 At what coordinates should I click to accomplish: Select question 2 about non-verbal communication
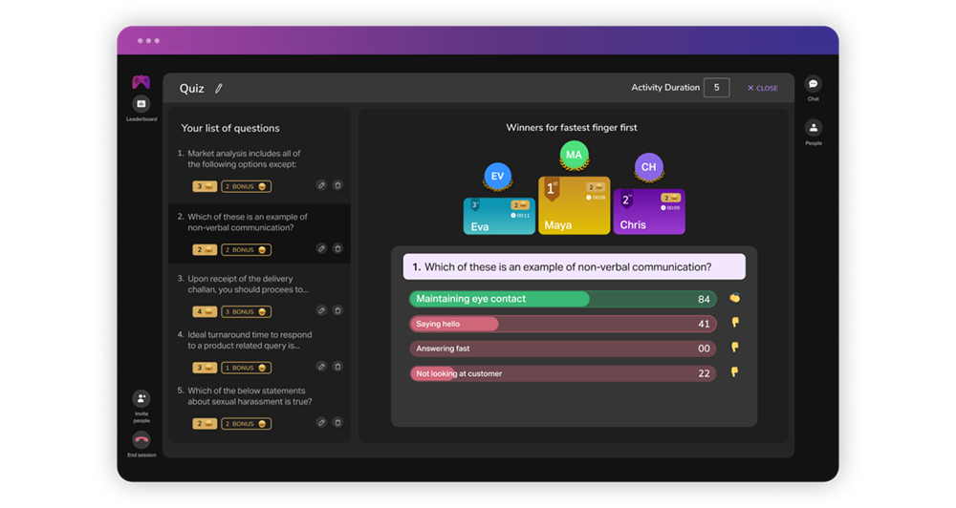point(248,222)
